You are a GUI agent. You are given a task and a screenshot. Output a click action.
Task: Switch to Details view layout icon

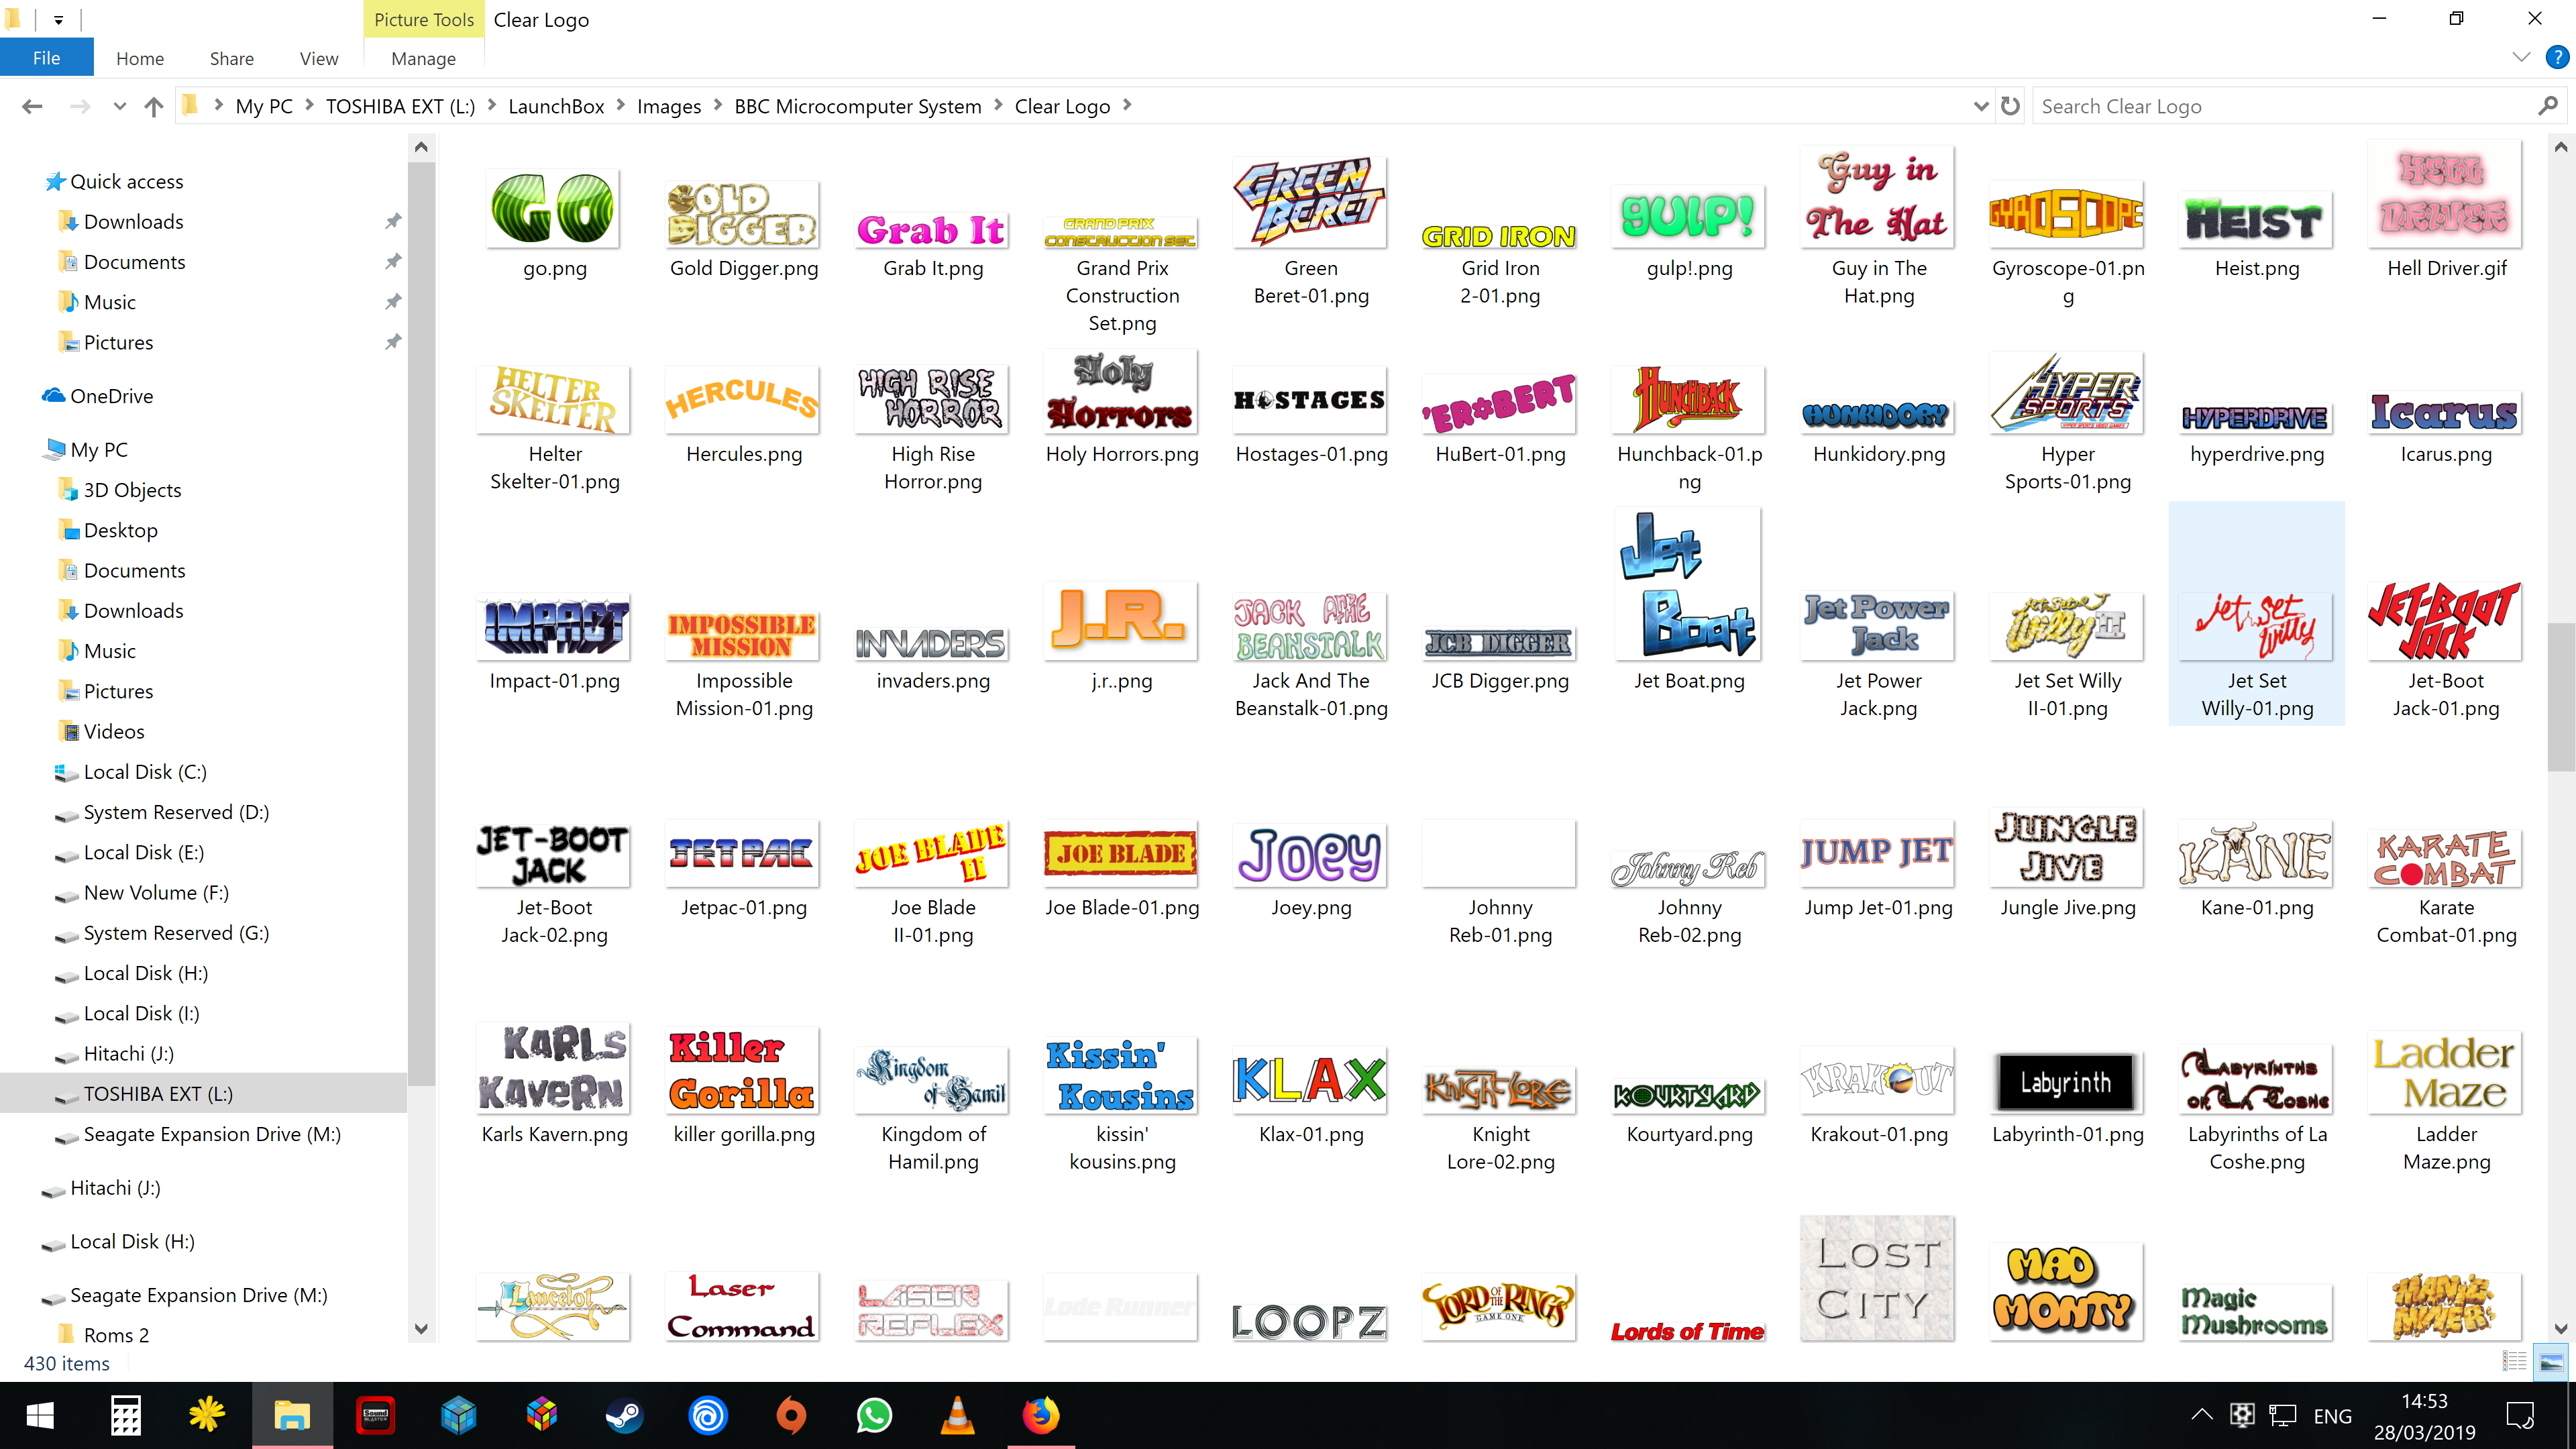point(2515,1362)
